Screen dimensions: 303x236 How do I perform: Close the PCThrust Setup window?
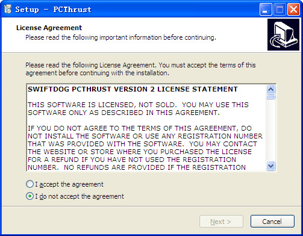293,9
